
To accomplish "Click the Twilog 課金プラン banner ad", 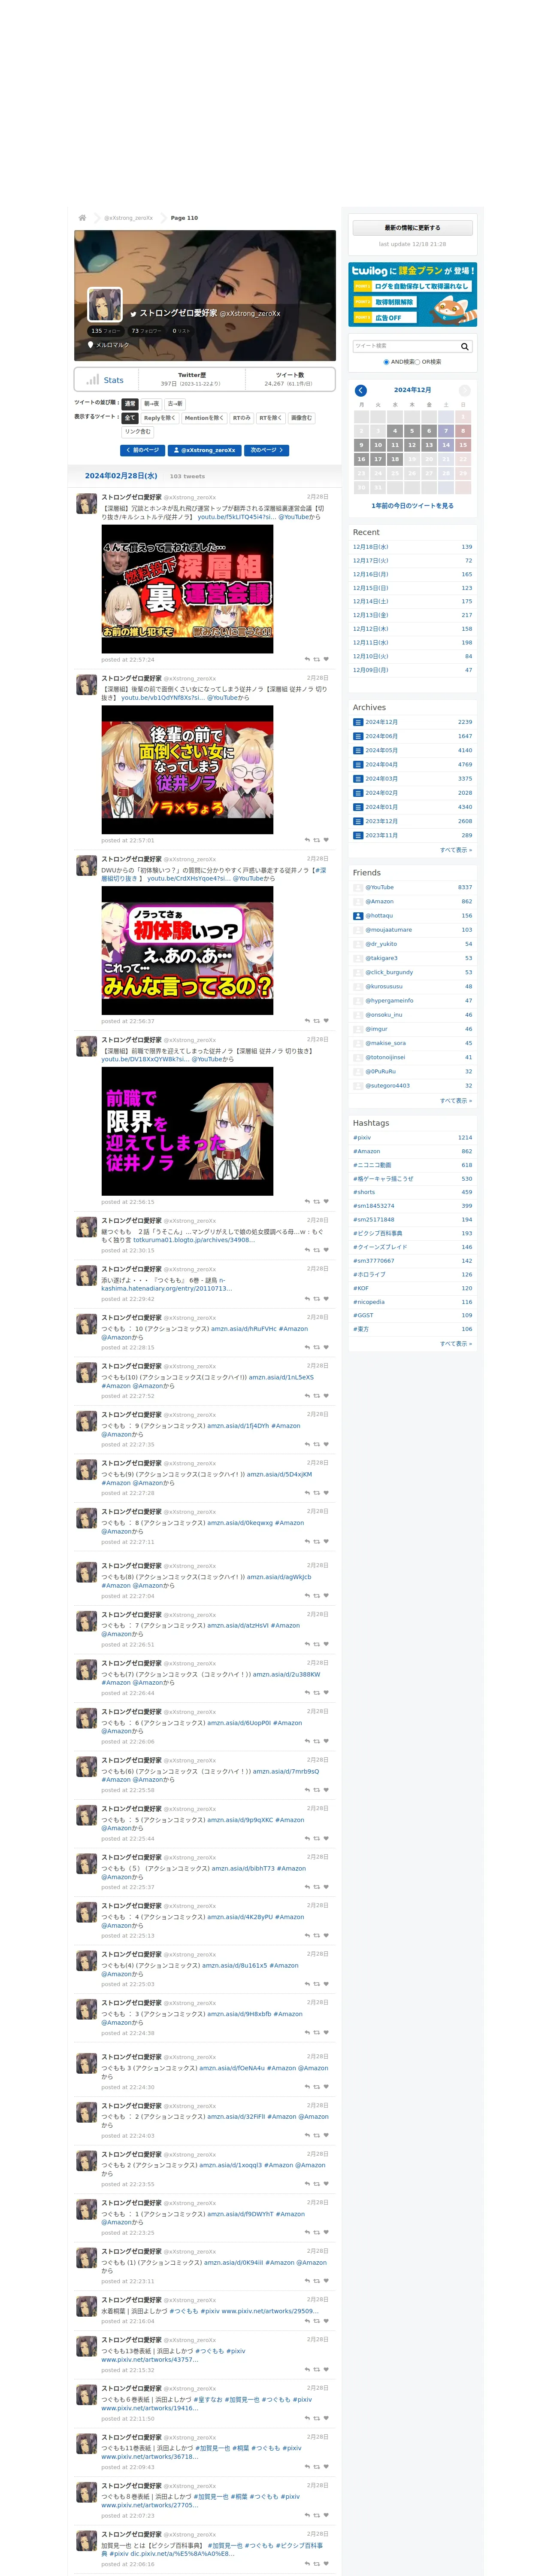I will click(x=412, y=294).
